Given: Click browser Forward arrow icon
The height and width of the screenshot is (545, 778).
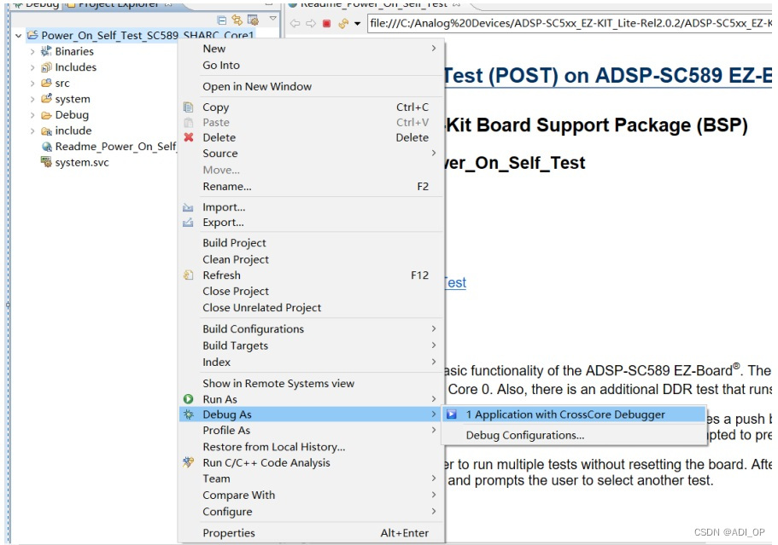Looking at the screenshot, I should [311, 23].
